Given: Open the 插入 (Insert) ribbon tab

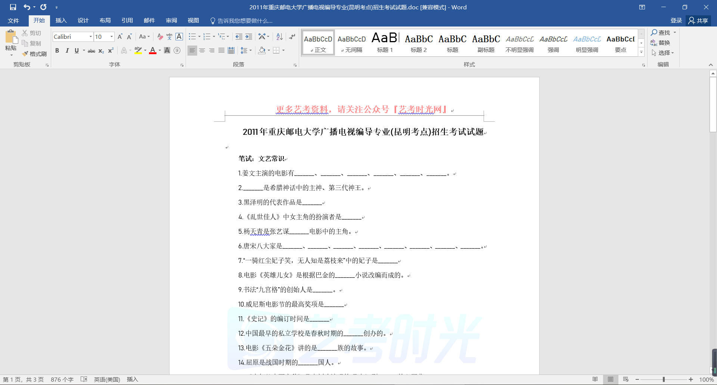Looking at the screenshot, I should click(x=61, y=21).
